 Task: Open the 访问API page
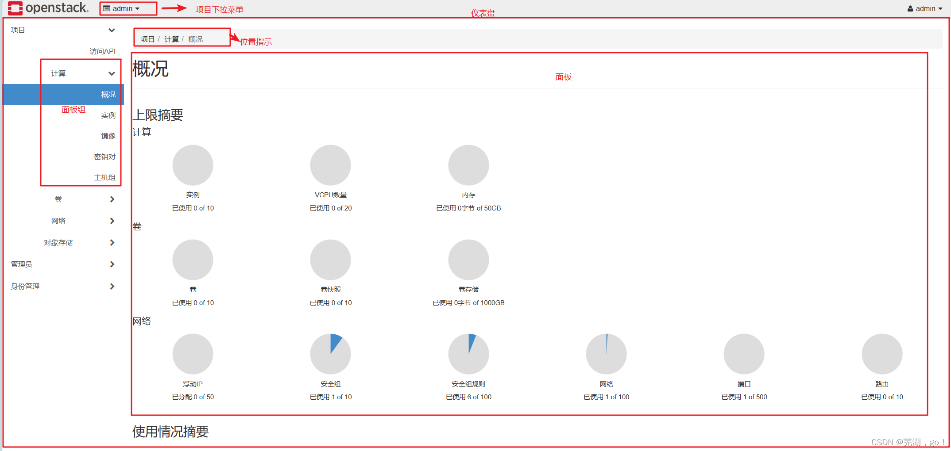[x=102, y=51]
